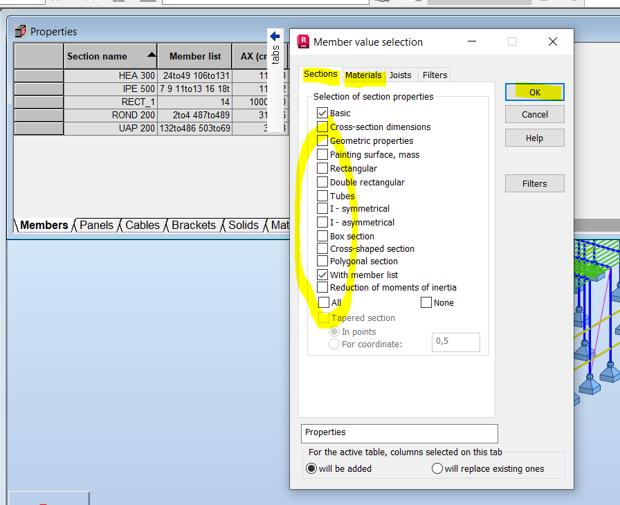Switch to Sections tab
620x505 pixels.
coord(320,74)
